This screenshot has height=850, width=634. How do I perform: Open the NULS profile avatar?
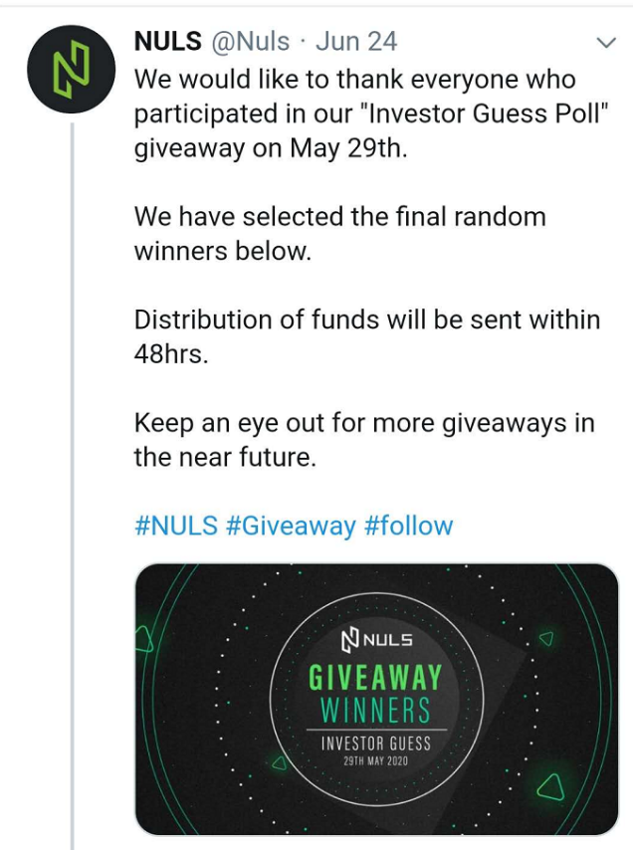click(x=72, y=69)
